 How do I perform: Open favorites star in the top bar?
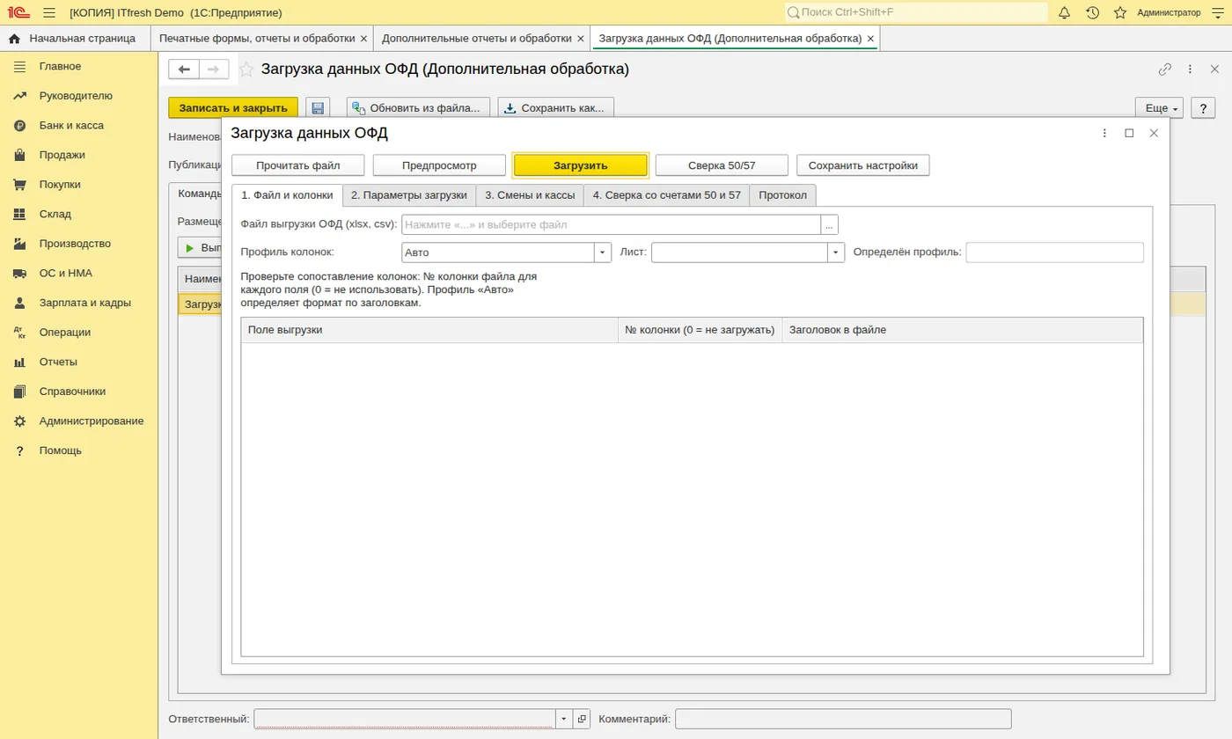[x=1120, y=12]
